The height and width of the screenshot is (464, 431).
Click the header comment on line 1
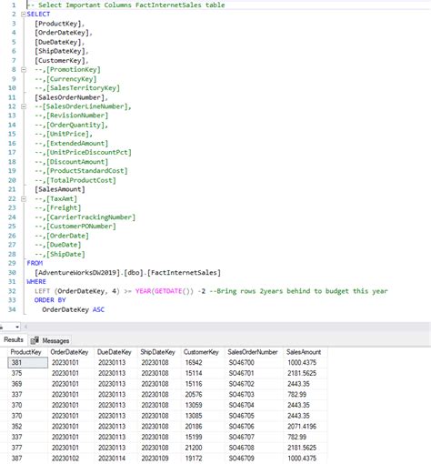coord(125,5)
